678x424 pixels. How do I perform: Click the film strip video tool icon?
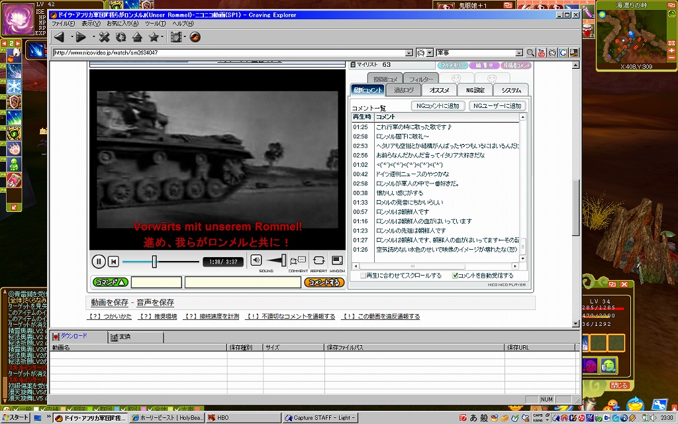(175, 37)
